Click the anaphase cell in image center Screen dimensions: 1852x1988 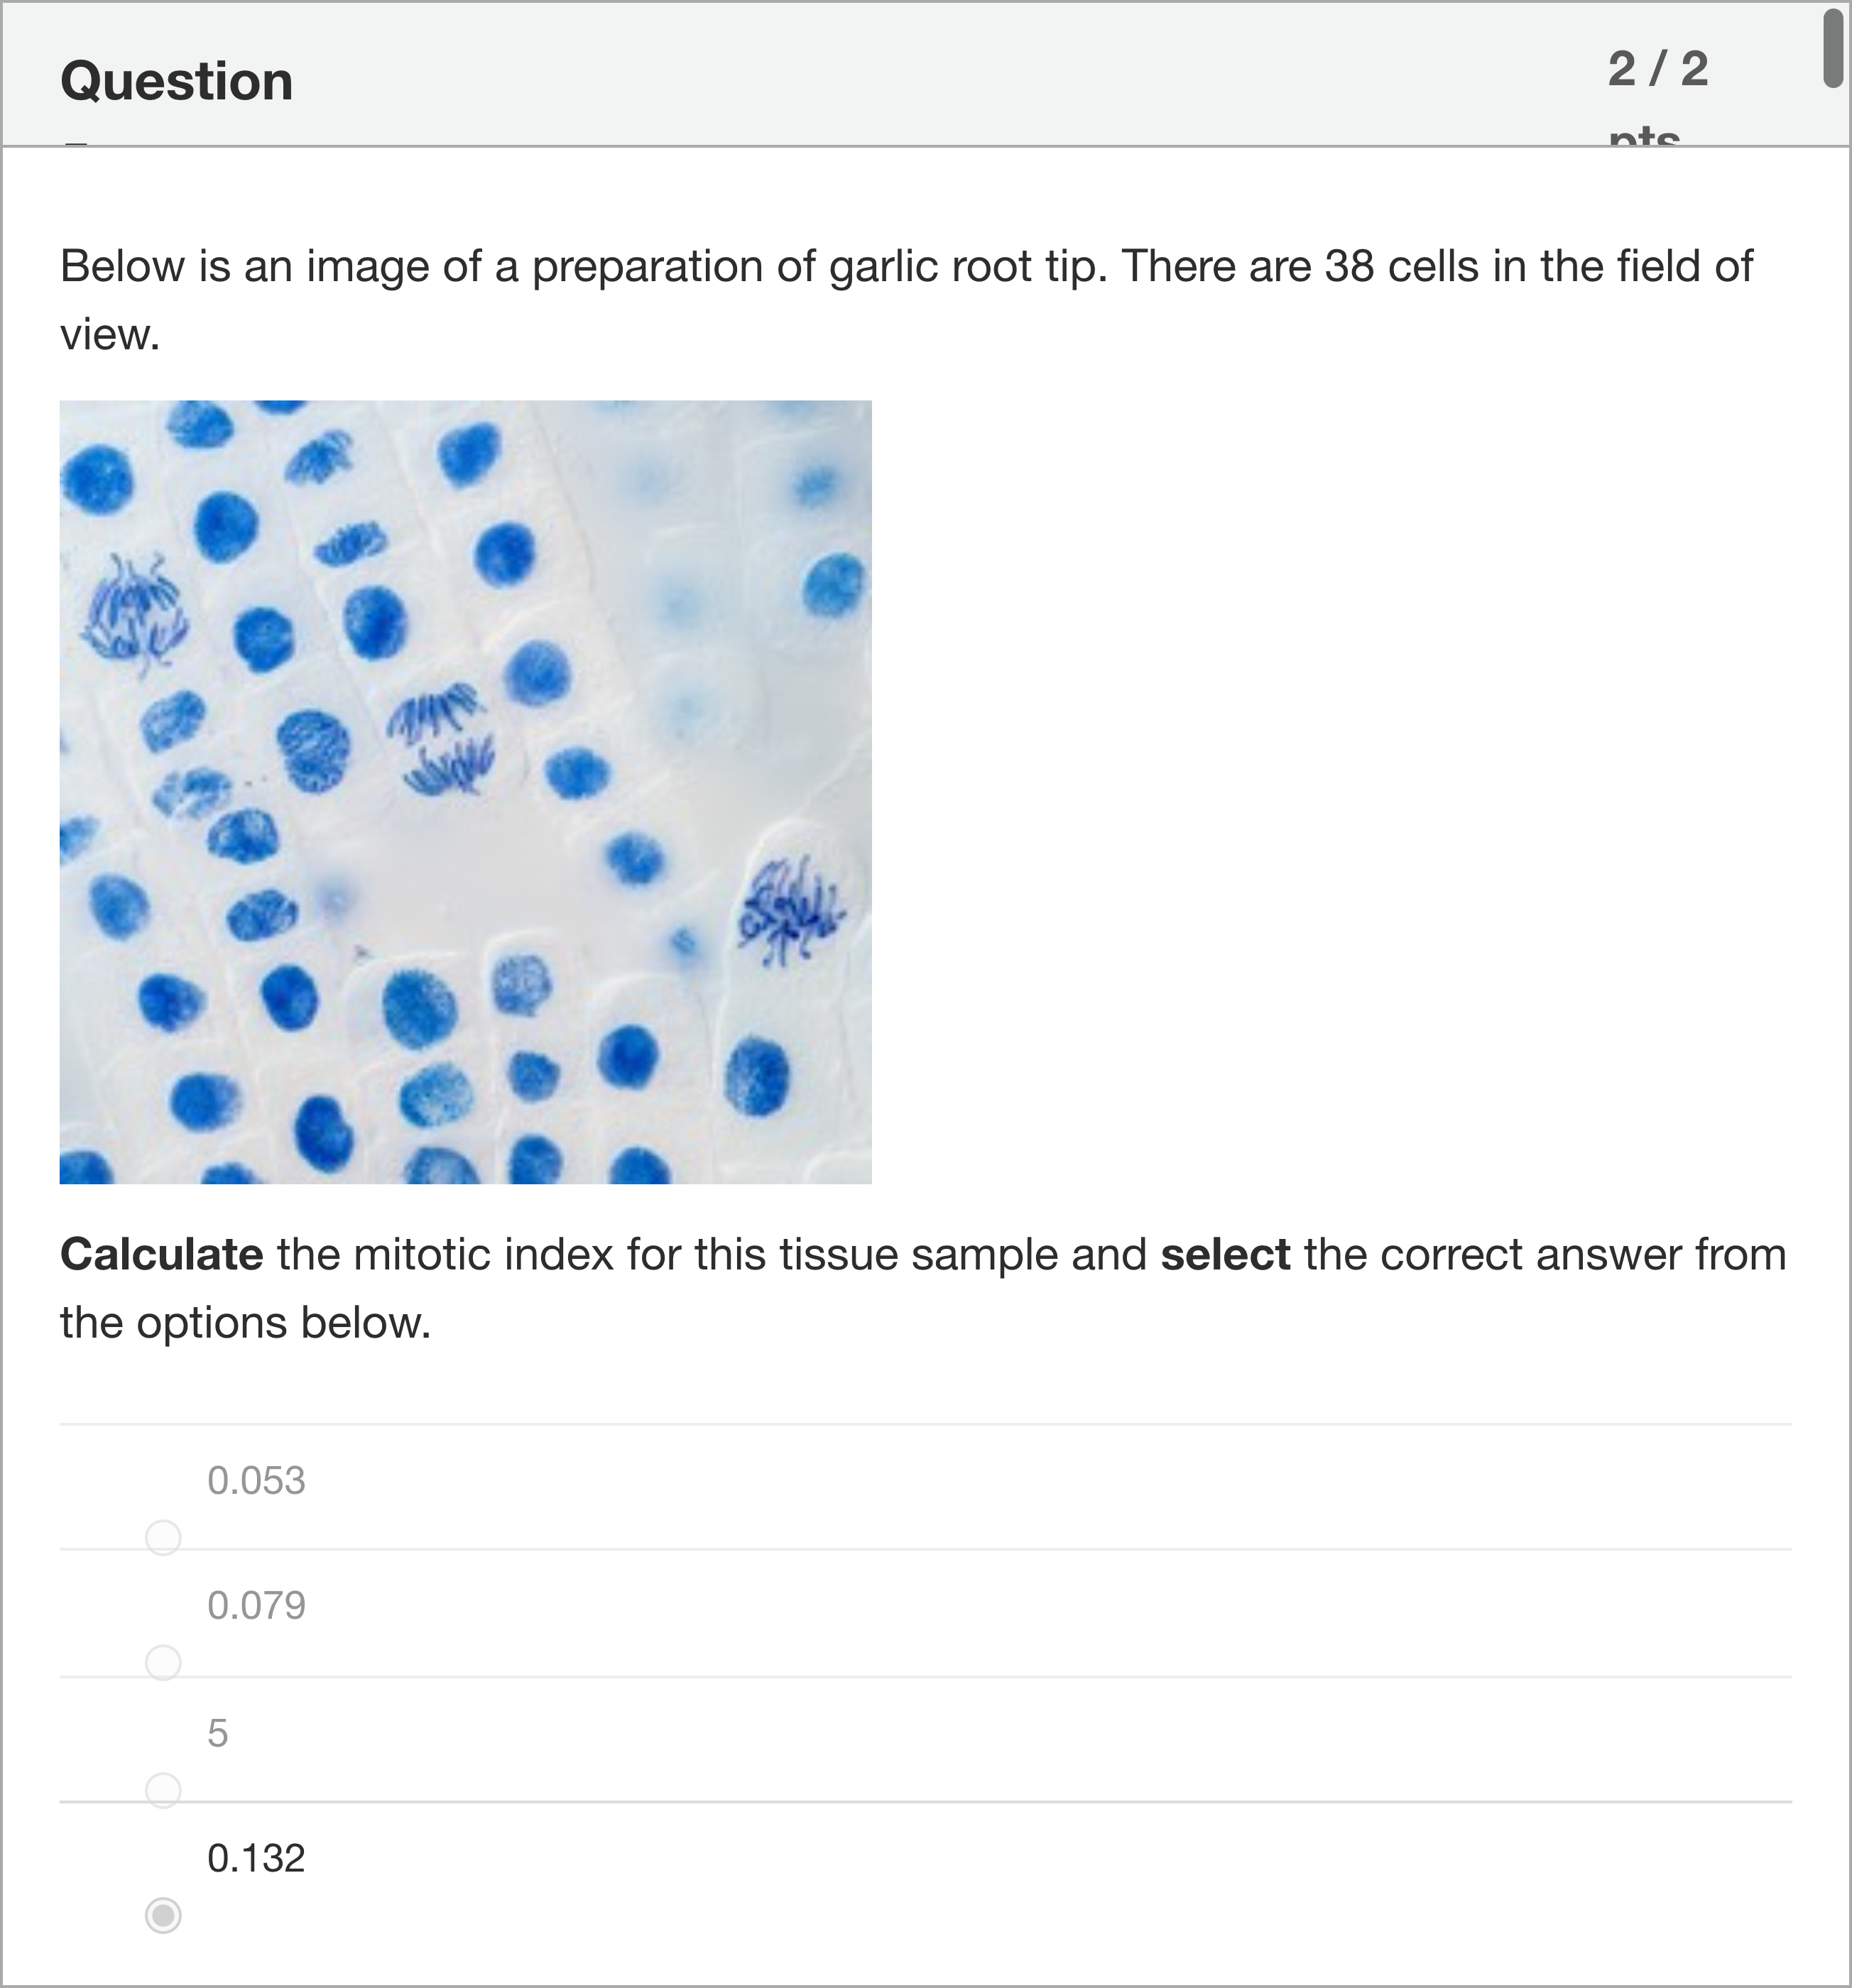point(442,739)
